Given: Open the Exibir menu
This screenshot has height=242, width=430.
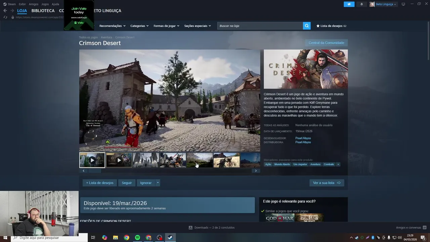Looking at the screenshot, I should pyautogui.click(x=22, y=4).
